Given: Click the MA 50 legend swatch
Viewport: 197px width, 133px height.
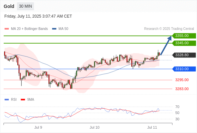Looking at the screenshot, I should click(x=54, y=29).
